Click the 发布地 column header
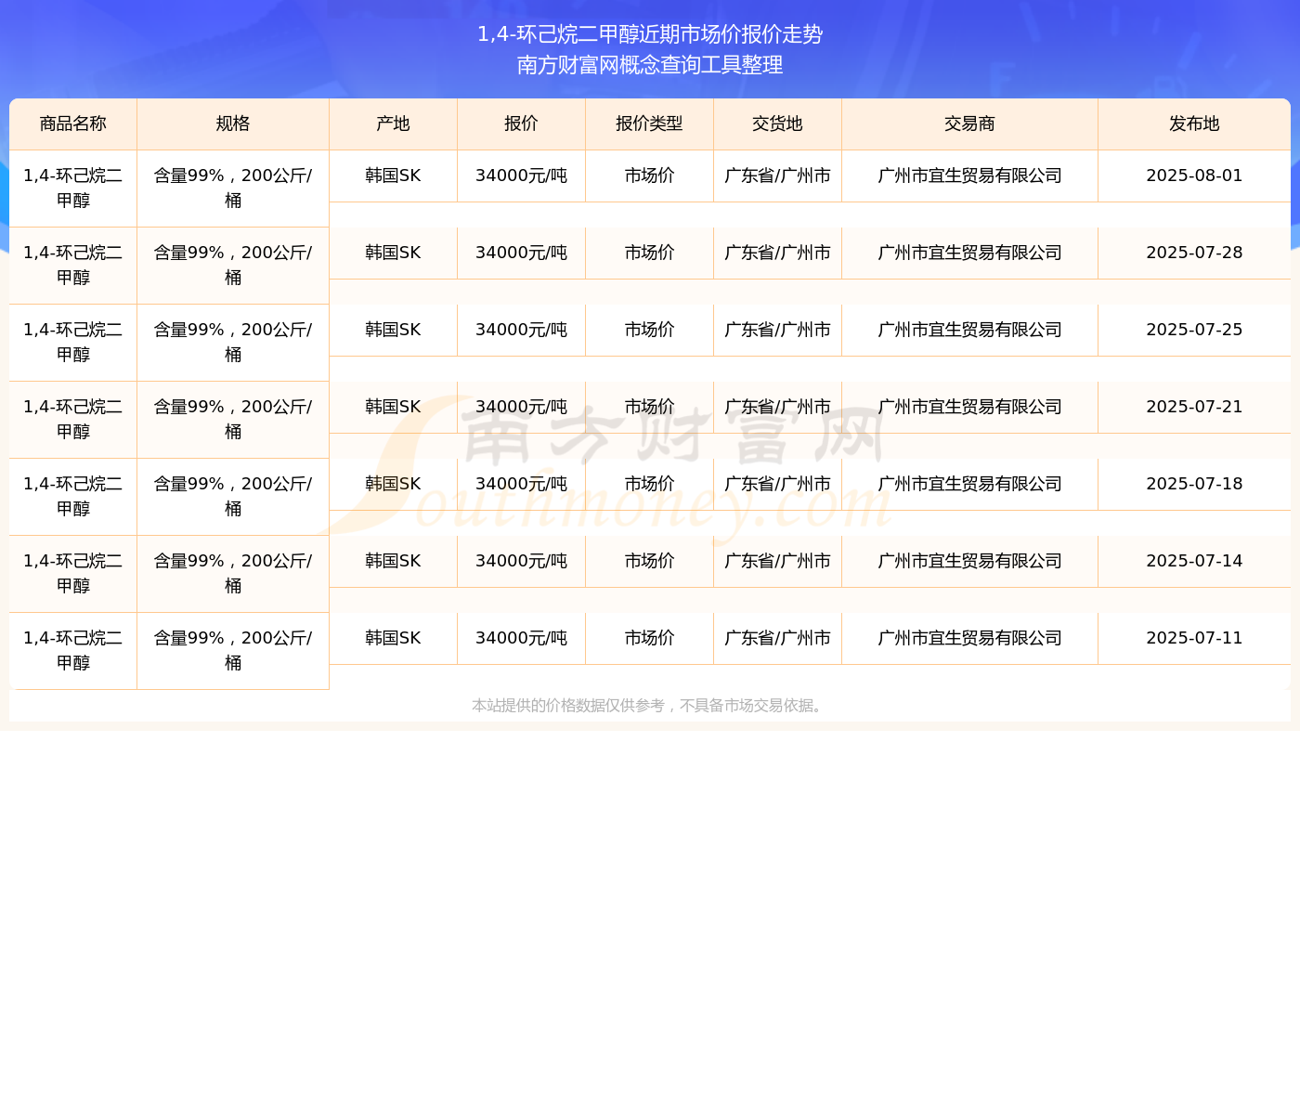This screenshot has width=1300, height=1119. (x=1194, y=124)
